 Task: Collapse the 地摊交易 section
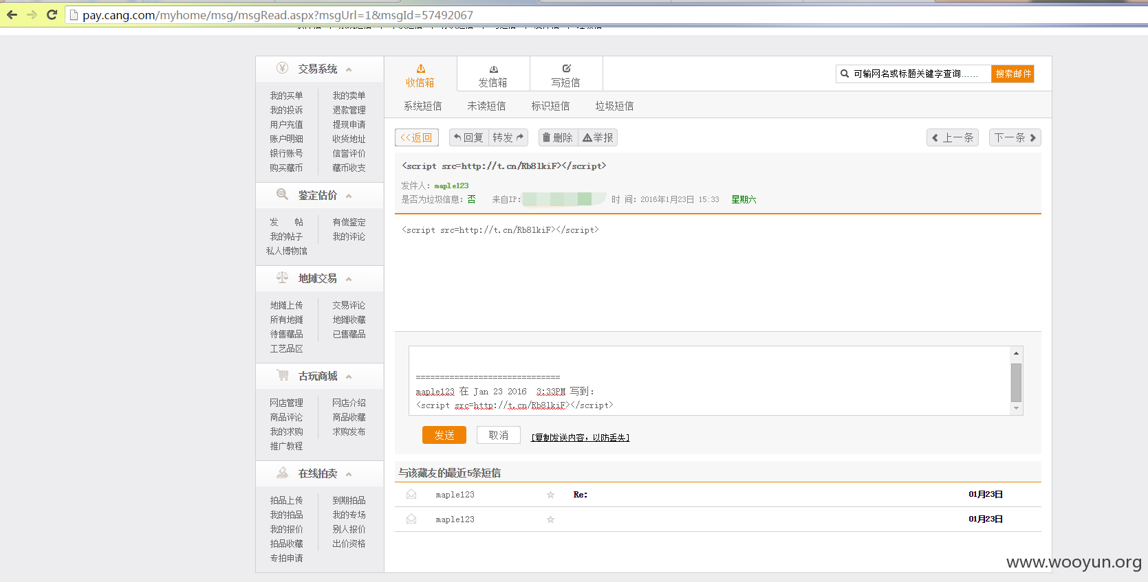click(x=349, y=279)
